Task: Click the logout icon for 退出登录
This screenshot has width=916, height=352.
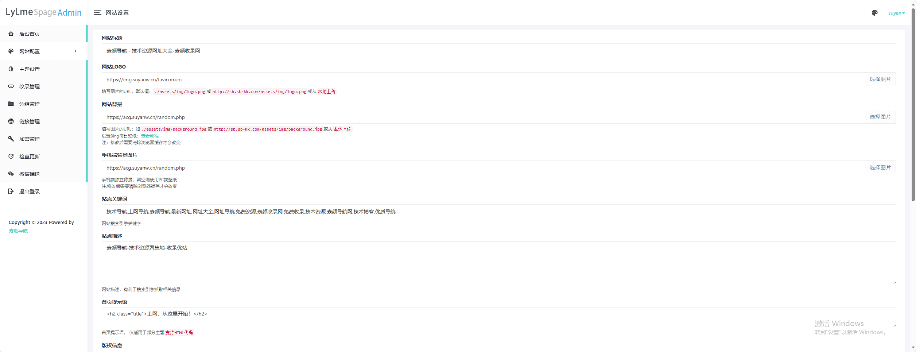Action: (11, 191)
